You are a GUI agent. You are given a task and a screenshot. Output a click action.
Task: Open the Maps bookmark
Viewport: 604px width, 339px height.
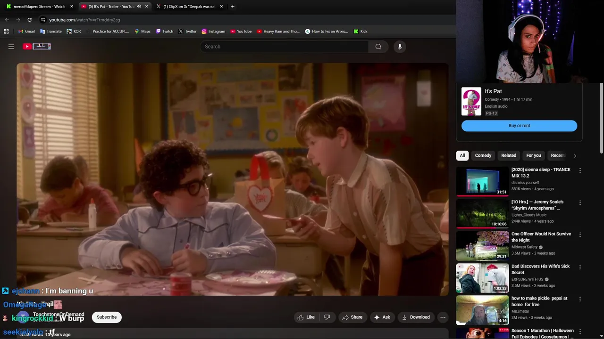[x=143, y=32]
